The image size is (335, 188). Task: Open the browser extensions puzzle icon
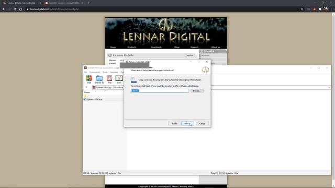click(320, 9)
